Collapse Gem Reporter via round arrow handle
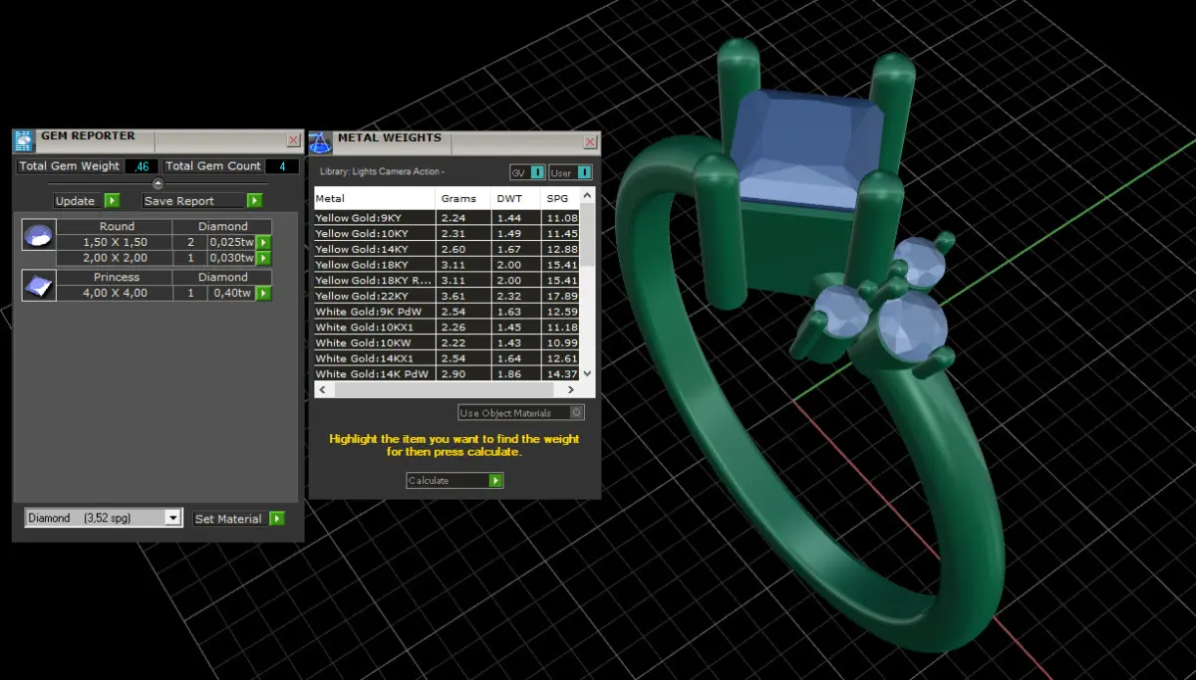This screenshot has width=1196, height=680. click(157, 183)
